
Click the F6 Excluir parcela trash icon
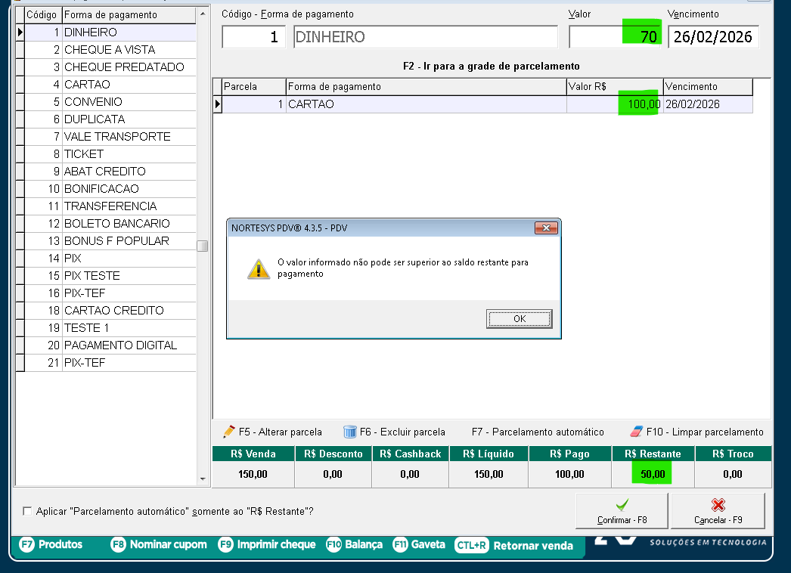[349, 432]
